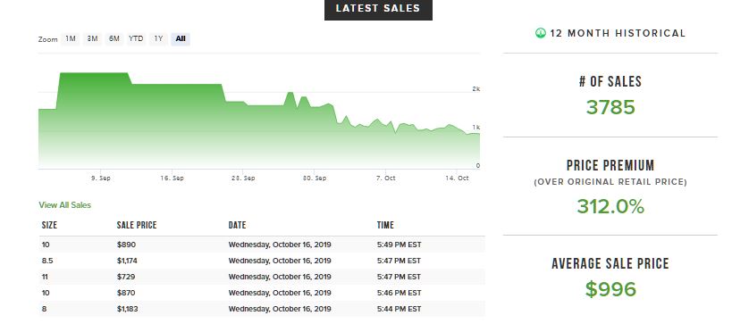This screenshot has height=332, width=732.
Task: Click the Time column header
Action: 385,225
